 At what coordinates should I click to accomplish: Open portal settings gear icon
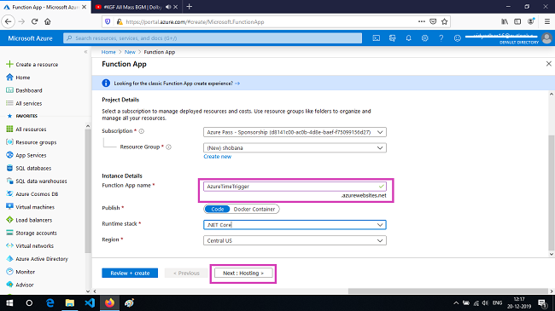424,38
